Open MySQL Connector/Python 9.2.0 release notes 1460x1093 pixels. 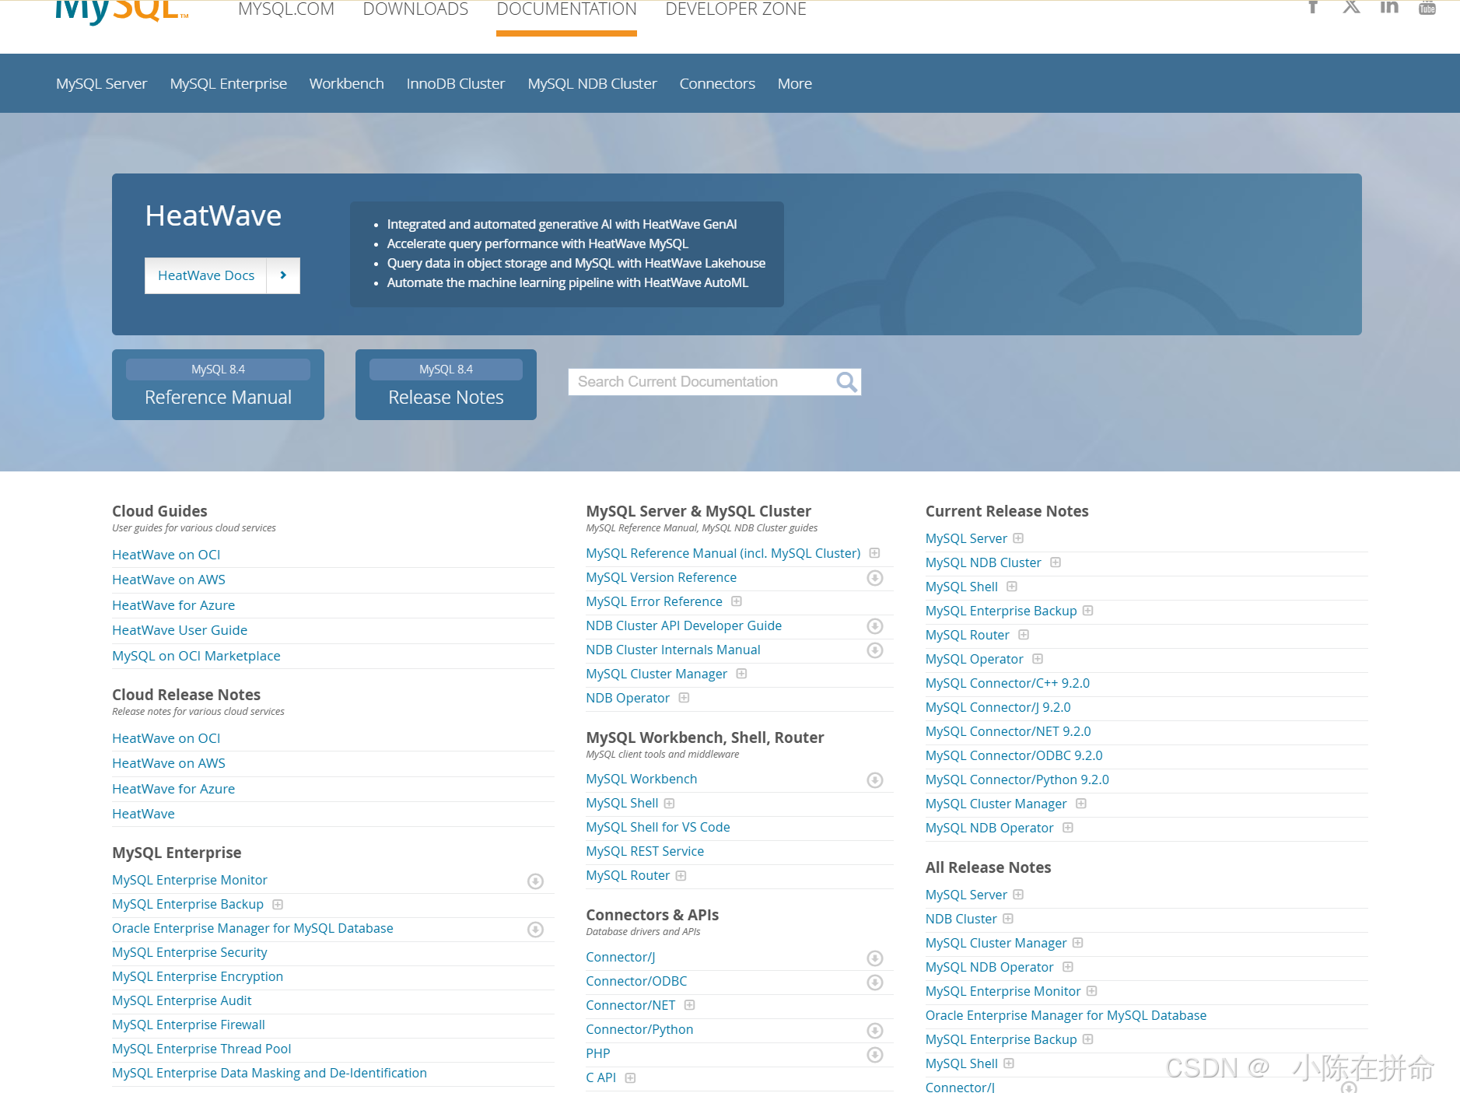pos(1017,779)
